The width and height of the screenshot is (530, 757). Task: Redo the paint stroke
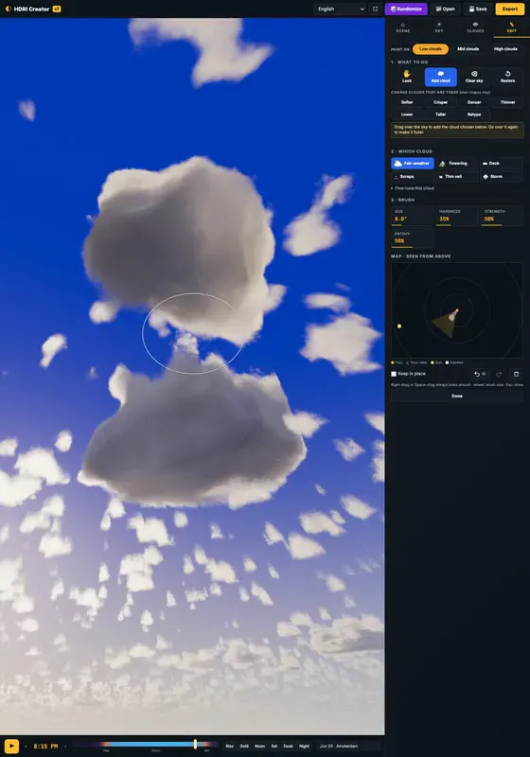point(499,374)
